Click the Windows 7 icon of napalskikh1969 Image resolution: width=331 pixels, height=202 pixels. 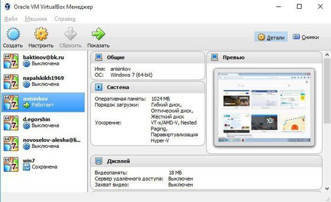click(11, 82)
